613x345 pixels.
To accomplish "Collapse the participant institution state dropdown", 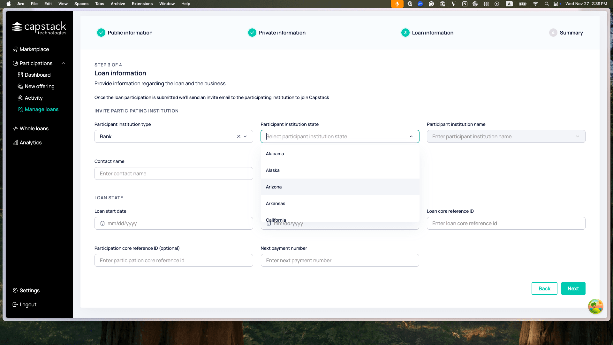I will pyautogui.click(x=411, y=136).
